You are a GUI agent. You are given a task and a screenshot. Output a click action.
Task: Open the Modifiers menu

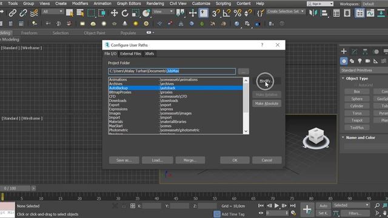pyautogui.click(x=80, y=4)
